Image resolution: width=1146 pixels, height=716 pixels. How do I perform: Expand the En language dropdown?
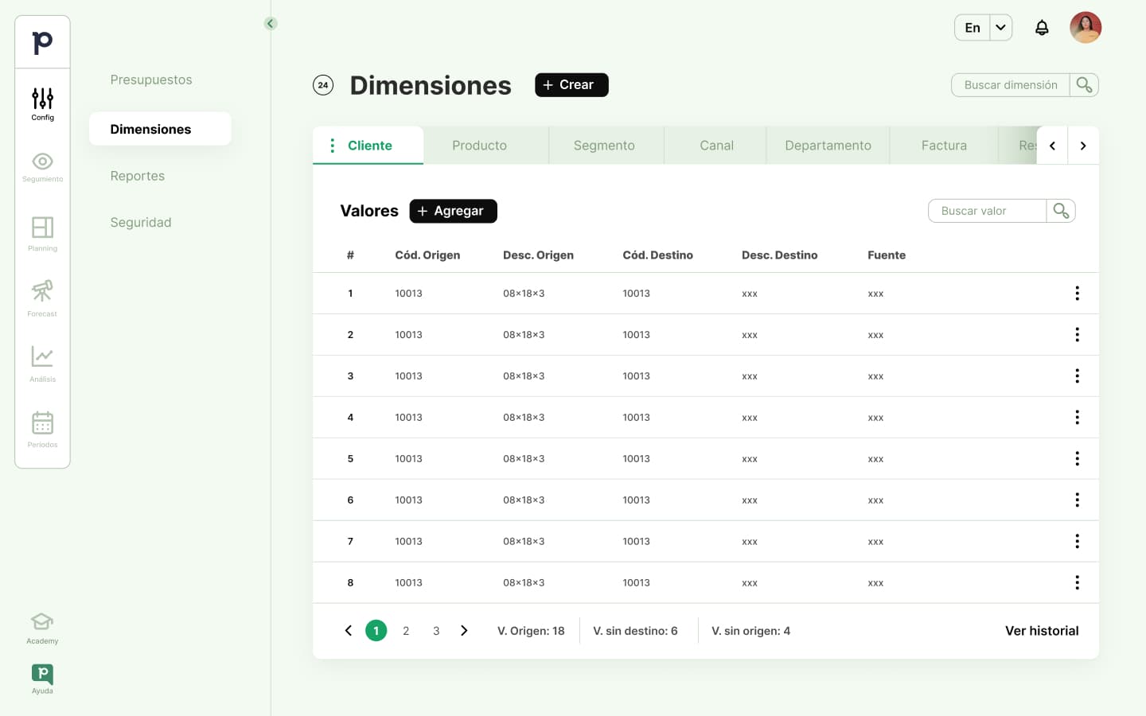(x=1000, y=28)
